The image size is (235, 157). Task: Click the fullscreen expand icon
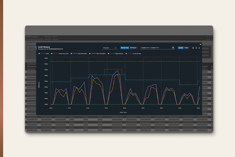196,48
